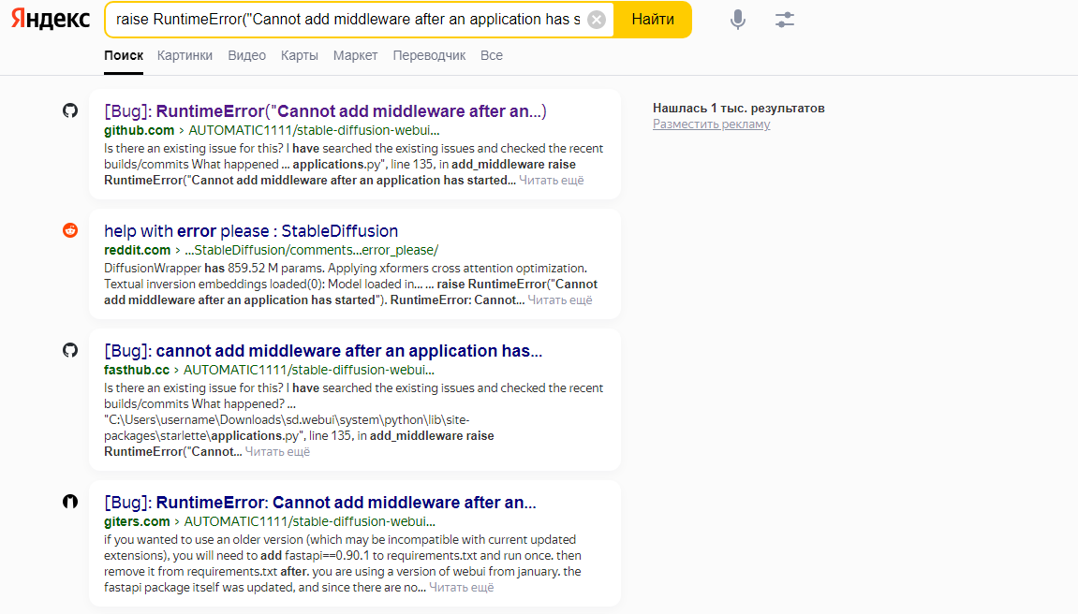Open search settings sliders icon

(785, 20)
